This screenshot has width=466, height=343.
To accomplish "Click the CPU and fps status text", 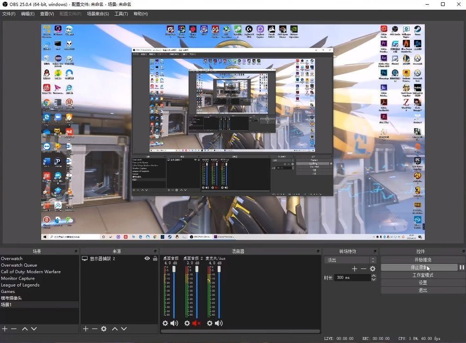I will (419, 338).
